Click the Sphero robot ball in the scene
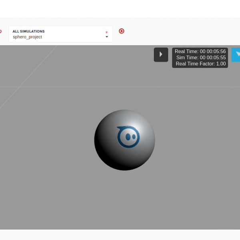 pyautogui.click(x=124, y=140)
